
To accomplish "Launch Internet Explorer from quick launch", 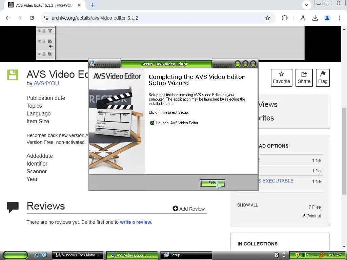I will 37,255.
